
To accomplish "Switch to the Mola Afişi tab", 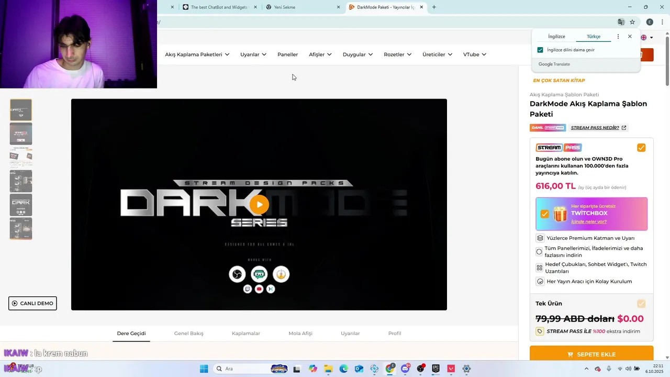I will [x=300, y=334].
